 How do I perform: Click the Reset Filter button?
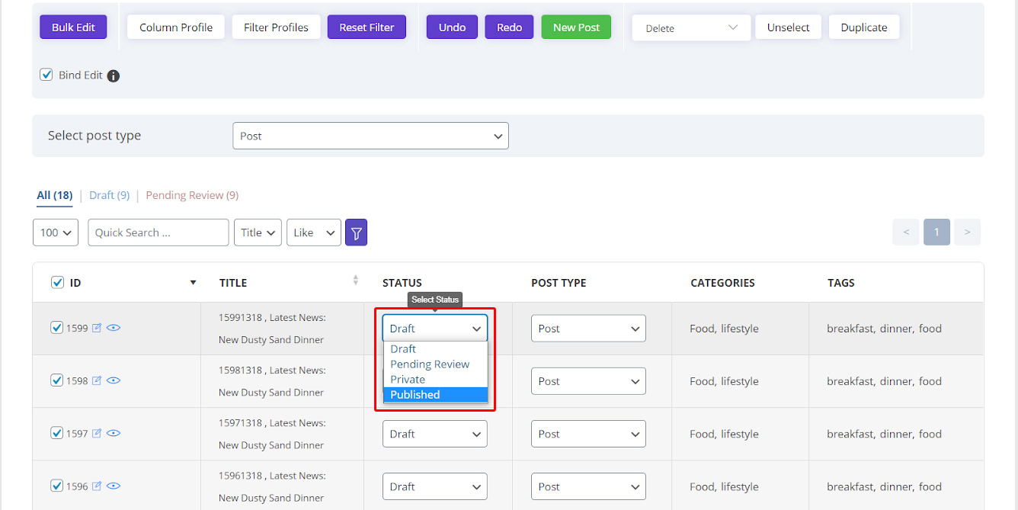pos(367,27)
